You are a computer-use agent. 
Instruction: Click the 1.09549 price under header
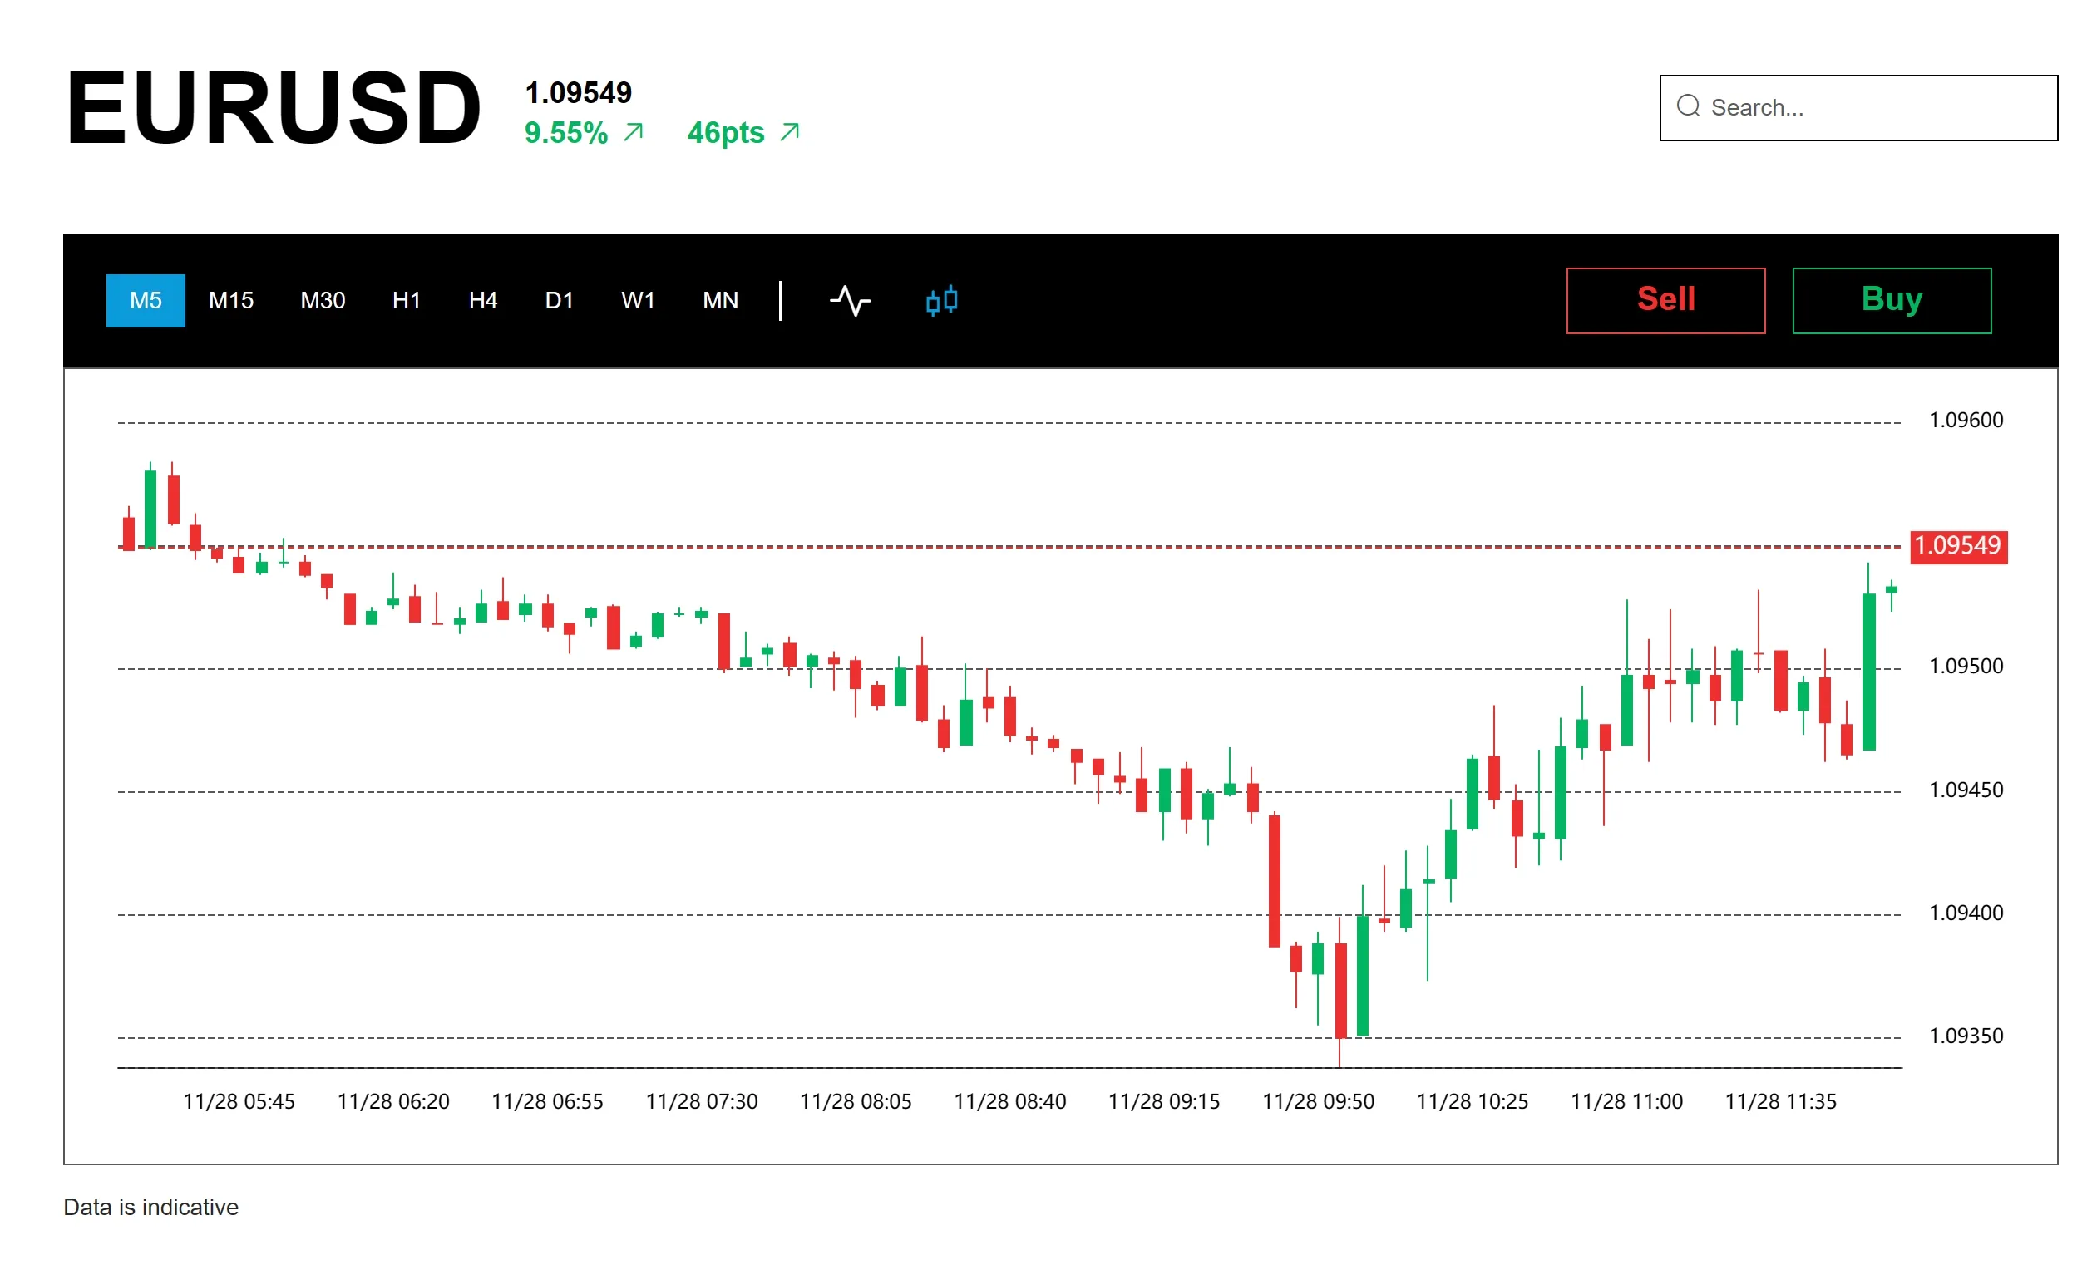[x=579, y=92]
